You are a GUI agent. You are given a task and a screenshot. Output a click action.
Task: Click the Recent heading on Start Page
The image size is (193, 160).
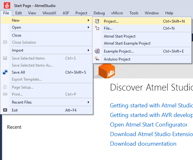[x=14, y=127]
